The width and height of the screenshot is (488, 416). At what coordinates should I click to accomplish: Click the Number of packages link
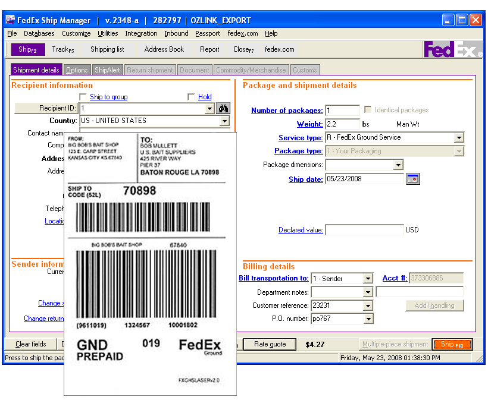point(287,111)
